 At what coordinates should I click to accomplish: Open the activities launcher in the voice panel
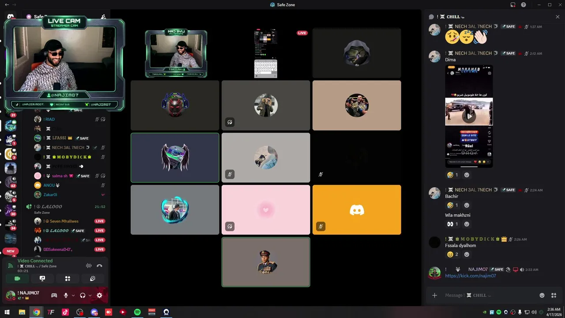(68, 279)
